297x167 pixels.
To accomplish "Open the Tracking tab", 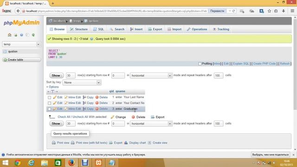I will click(221, 29).
